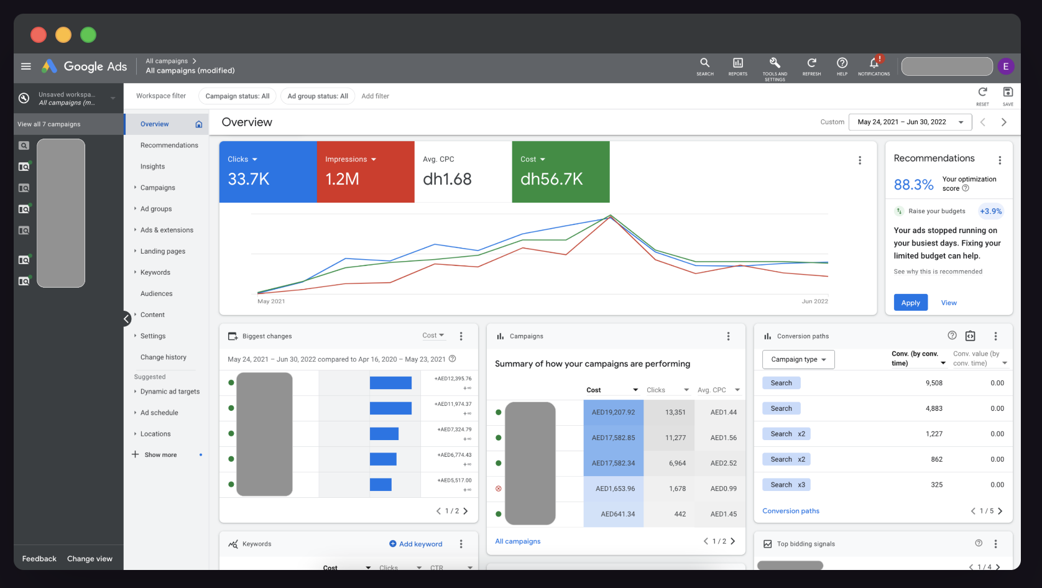The height and width of the screenshot is (588, 1042).
Task: Click Change view at bottom left
Action: pyautogui.click(x=90, y=559)
